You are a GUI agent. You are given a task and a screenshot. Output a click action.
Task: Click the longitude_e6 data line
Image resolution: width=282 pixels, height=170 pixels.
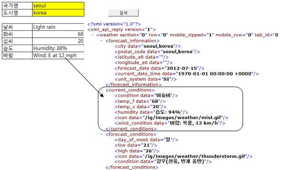click(x=144, y=63)
